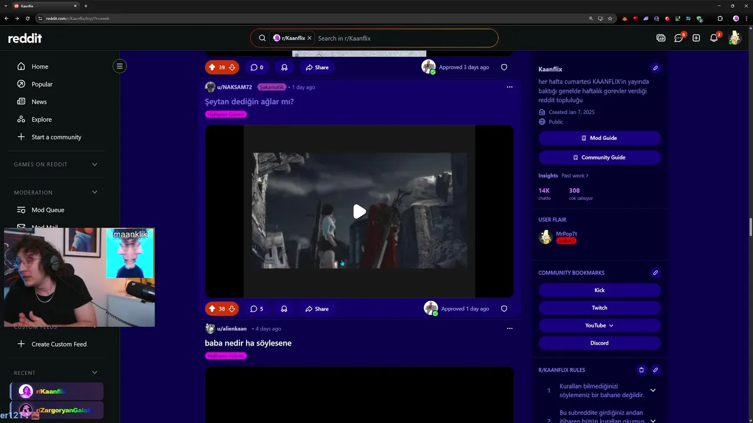This screenshot has height=423, width=753.
Task: Open u/alienkaan profile
Action: click(x=232, y=328)
